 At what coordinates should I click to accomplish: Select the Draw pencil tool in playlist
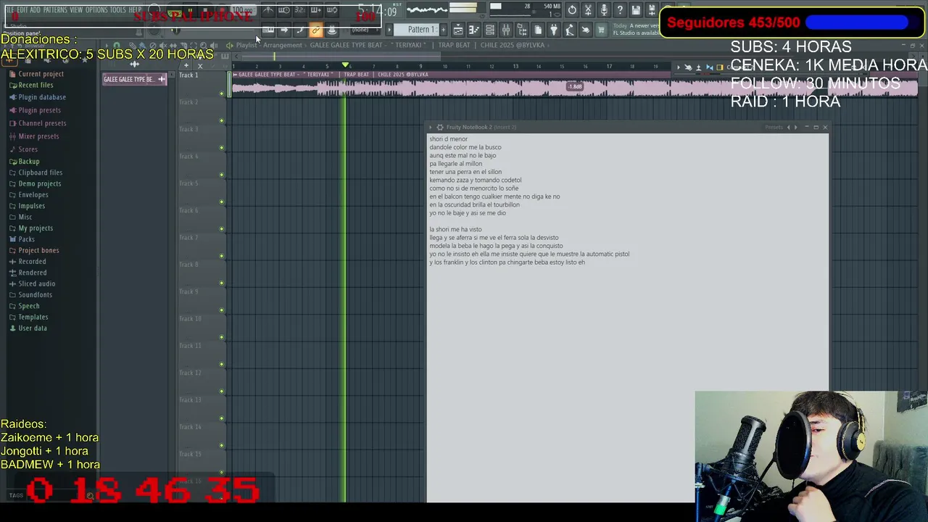click(x=133, y=46)
